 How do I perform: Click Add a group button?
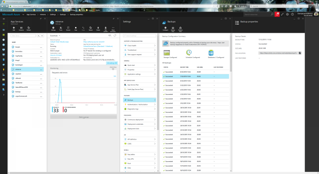[x=83, y=117]
